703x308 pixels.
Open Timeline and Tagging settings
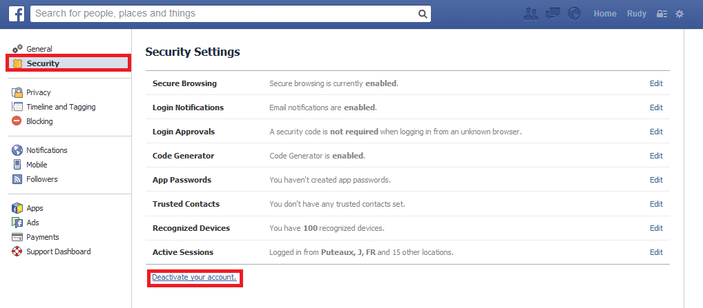[x=61, y=107]
